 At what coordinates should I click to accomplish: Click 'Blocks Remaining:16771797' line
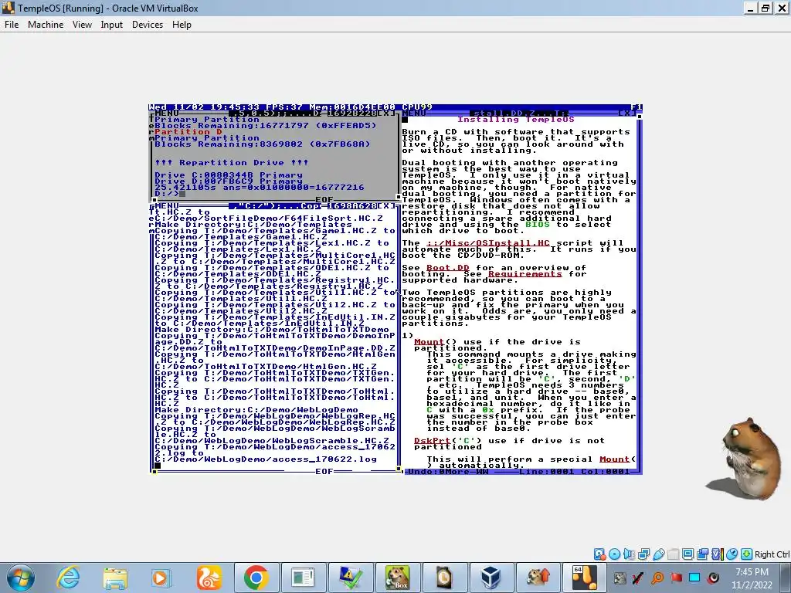[x=266, y=126]
